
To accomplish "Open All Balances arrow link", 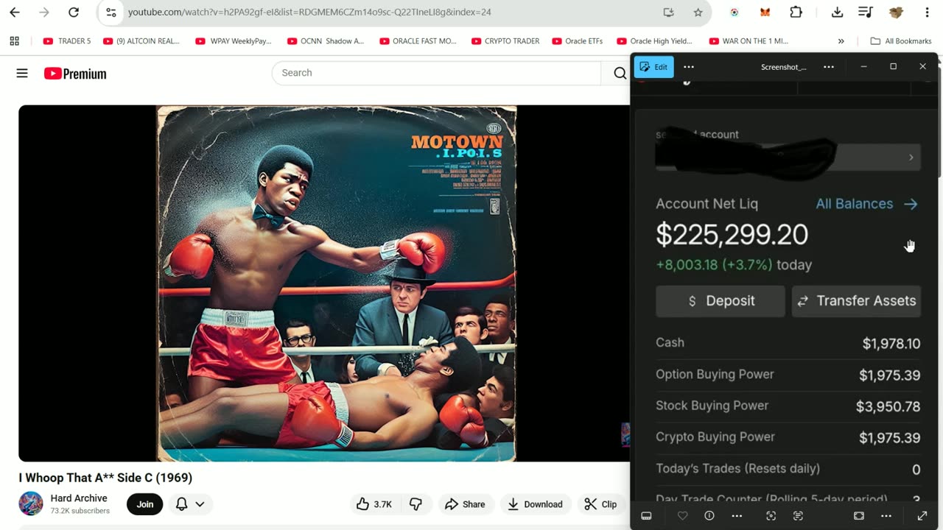I will [866, 204].
